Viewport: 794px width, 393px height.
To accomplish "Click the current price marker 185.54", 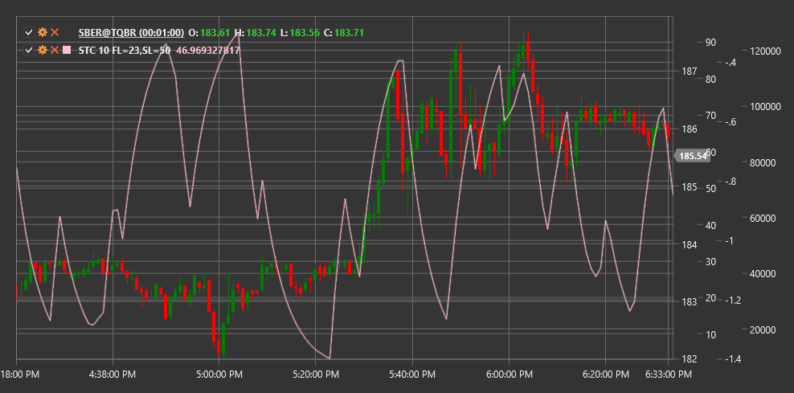I will (x=692, y=156).
